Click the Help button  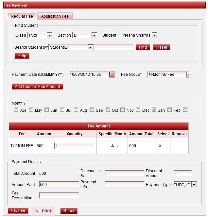pyautogui.click(x=22, y=56)
